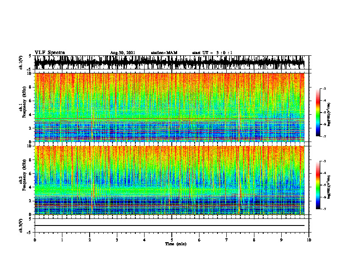Click the "VLF Spectra" plot title

pyautogui.click(x=50, y=53)
